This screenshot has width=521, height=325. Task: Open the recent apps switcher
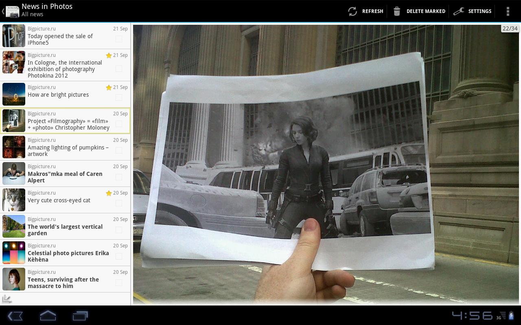pos(80,316)
